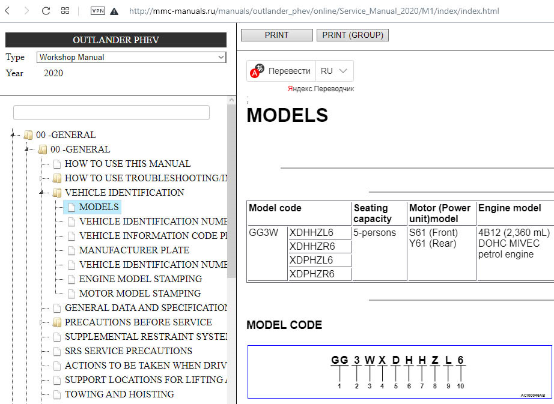Click the Yandex translate A icon

click(x=257, y=71)
